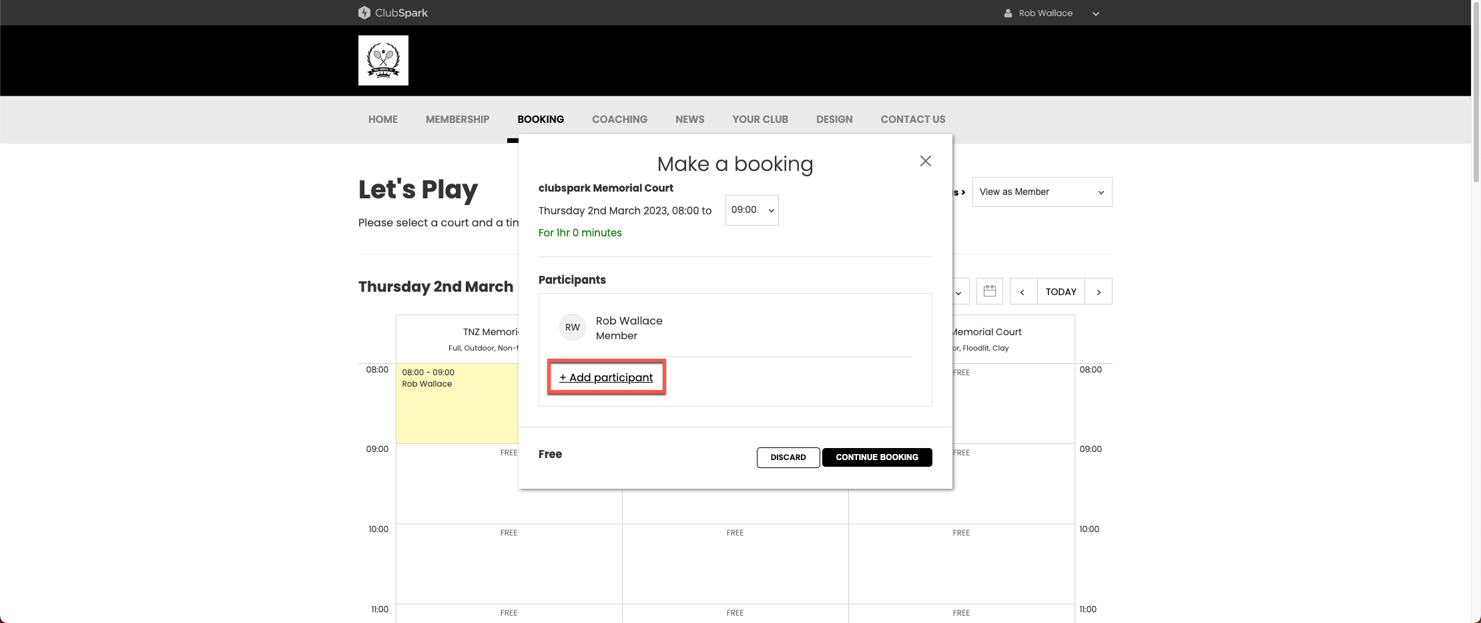
Task: Click the ClubSpark logo in top bar
Action: 393,13
